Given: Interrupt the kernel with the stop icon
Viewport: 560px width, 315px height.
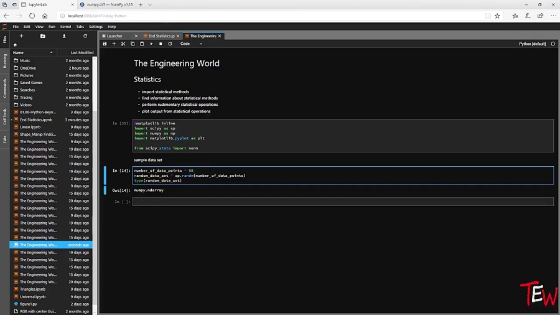Looking at the screenshot, I should tap(161, 44).
